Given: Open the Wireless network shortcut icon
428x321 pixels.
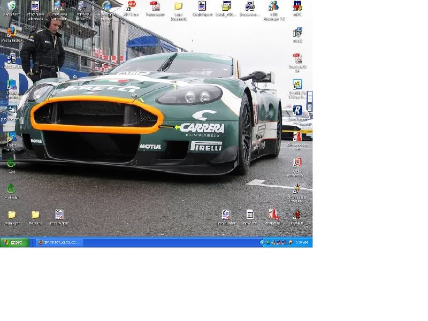Looking at the screenshot, I should tap(82, 6).
